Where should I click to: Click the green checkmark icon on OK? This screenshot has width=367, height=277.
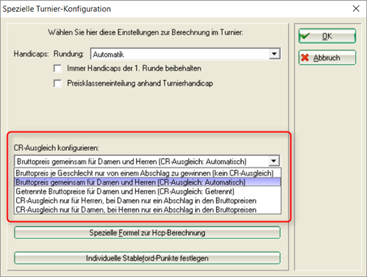coord(305,36)
